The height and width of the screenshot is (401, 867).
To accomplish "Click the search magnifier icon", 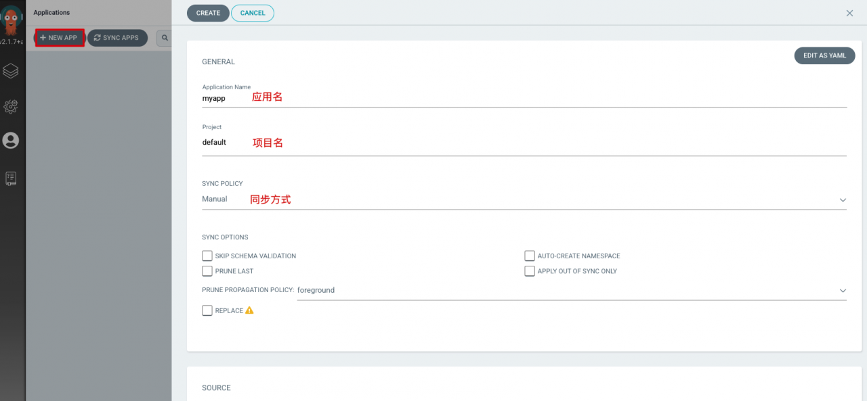I will (165, 38).
